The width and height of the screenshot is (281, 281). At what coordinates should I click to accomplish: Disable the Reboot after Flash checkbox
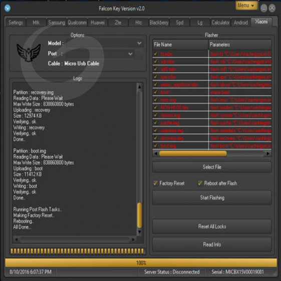200,183
